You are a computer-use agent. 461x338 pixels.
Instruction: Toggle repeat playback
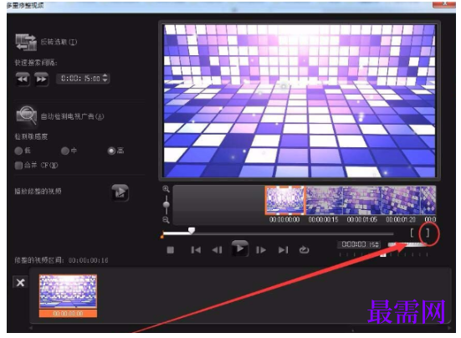click(304, 250)
